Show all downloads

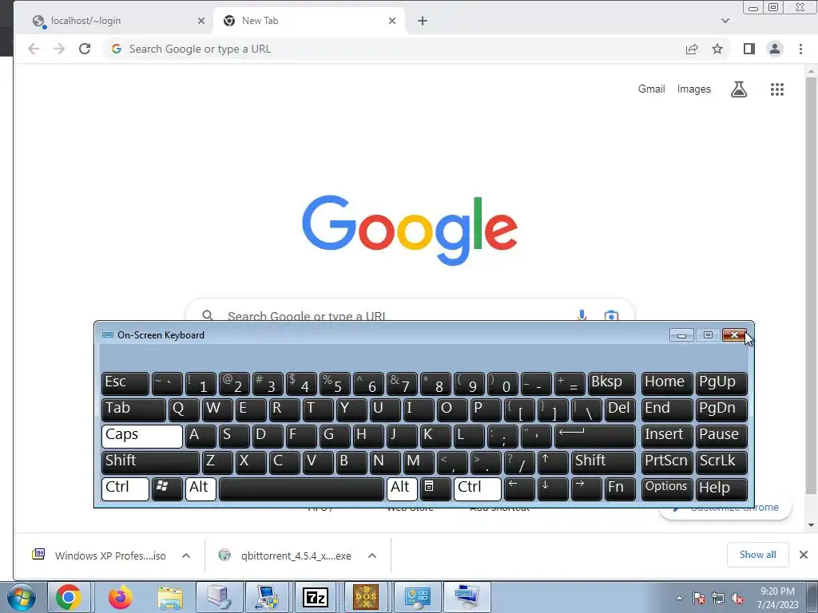[758, 555]
